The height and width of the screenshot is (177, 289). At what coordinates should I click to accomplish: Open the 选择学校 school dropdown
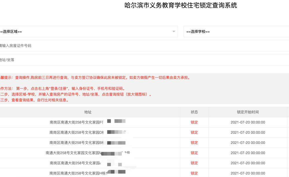point(236,32)
